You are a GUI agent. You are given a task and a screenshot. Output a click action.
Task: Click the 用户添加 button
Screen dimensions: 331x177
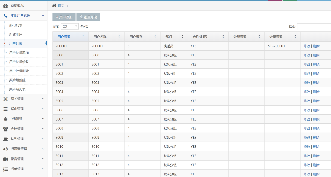[x=64, y=17]
